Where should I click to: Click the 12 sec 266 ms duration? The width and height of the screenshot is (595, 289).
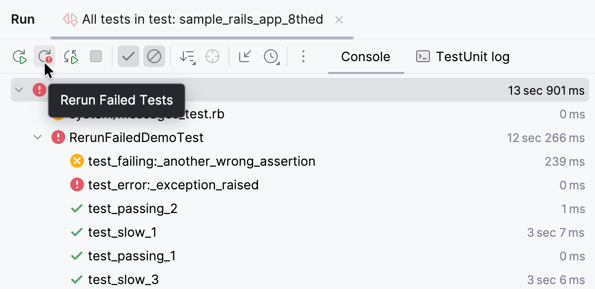546,138
